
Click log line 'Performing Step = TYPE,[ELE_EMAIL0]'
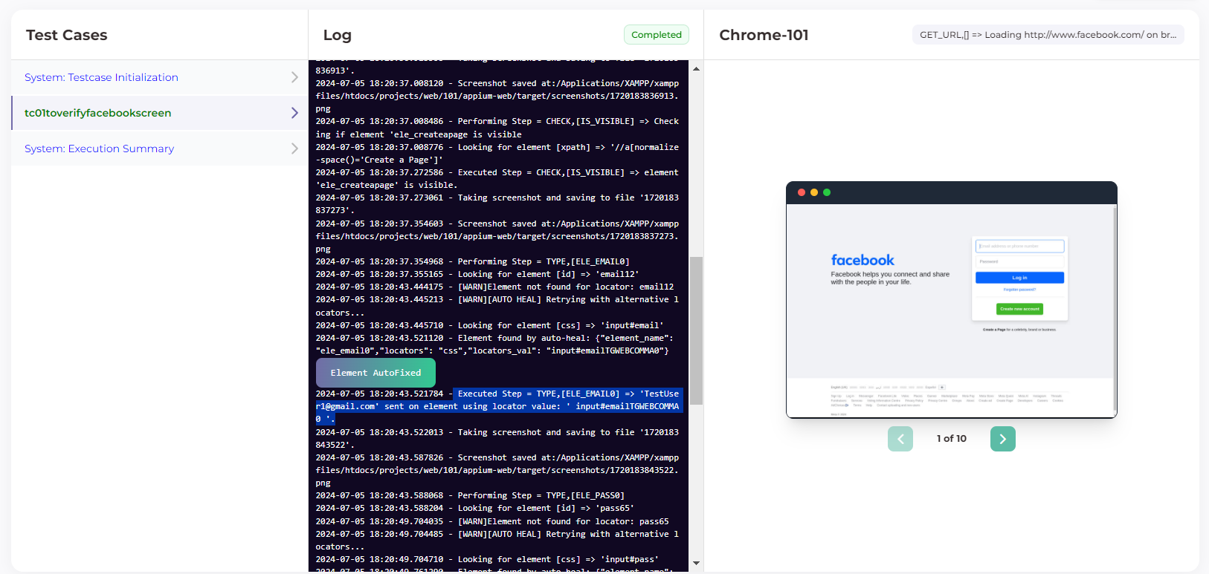[473, 261]
